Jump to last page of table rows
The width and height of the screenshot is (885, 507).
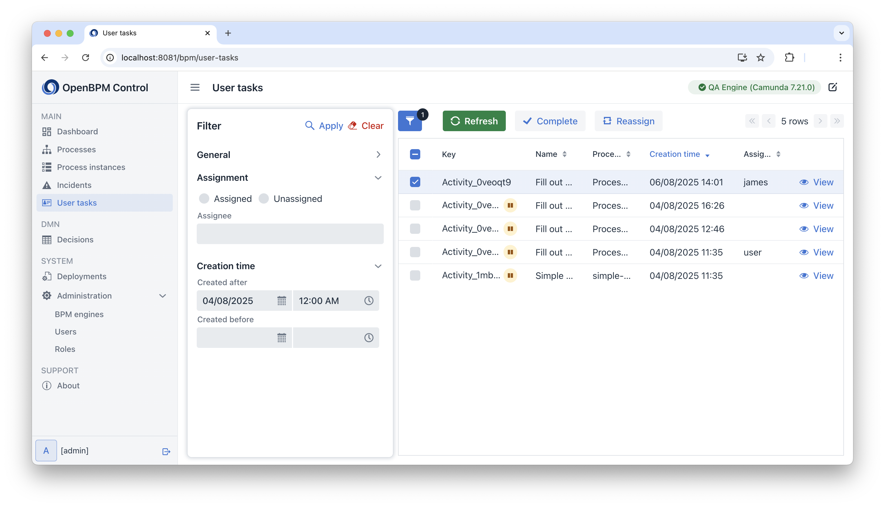(x=837, y=121)
